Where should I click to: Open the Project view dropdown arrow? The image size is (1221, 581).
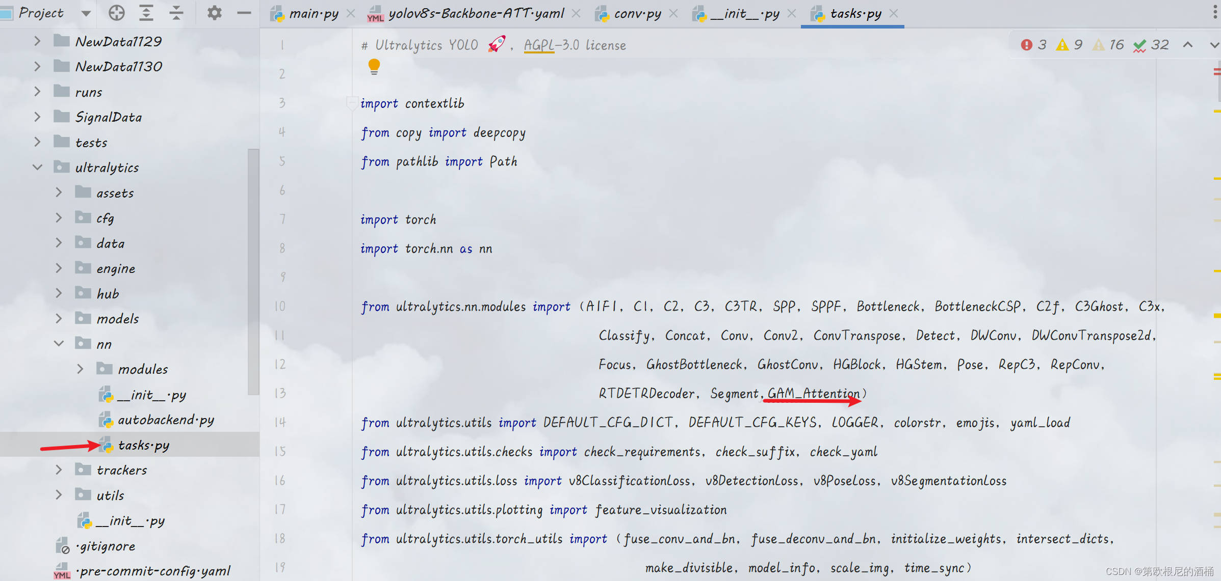pyautogui.click(x=86, y=13)
